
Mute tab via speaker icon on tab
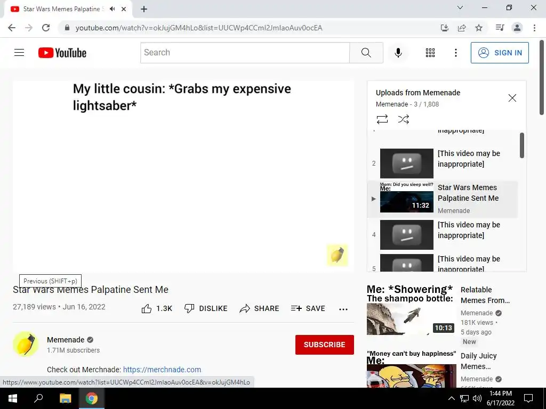pos(112,9)
